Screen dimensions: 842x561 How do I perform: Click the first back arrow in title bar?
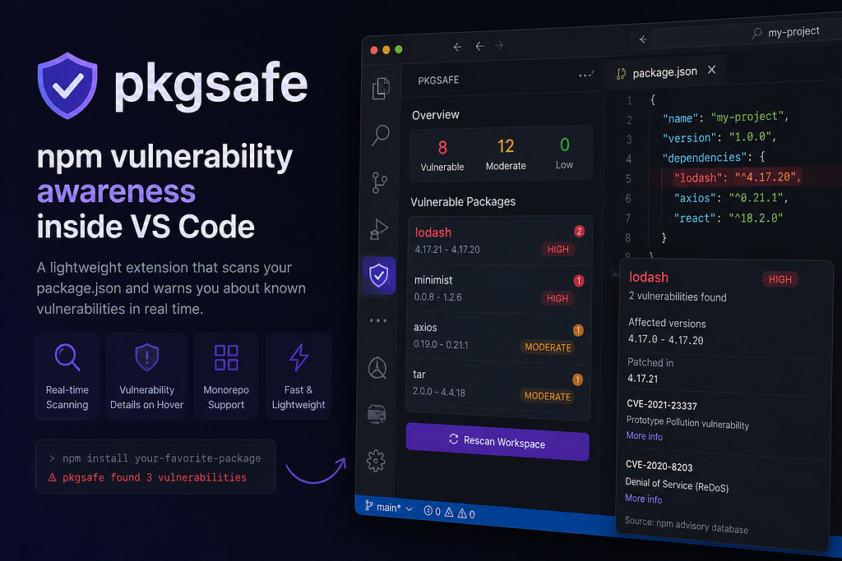(457, 47)
